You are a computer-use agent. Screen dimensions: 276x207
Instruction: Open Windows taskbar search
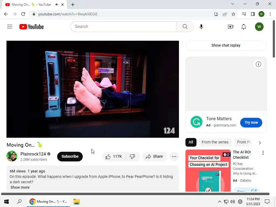click(x=19, y=202)
